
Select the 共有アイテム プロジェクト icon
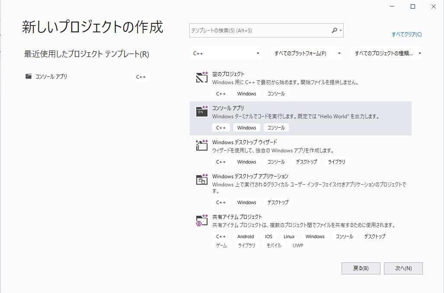point(201,220)
